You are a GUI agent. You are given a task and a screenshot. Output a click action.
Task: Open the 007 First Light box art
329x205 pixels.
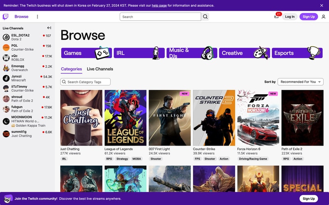click(170, 118)
